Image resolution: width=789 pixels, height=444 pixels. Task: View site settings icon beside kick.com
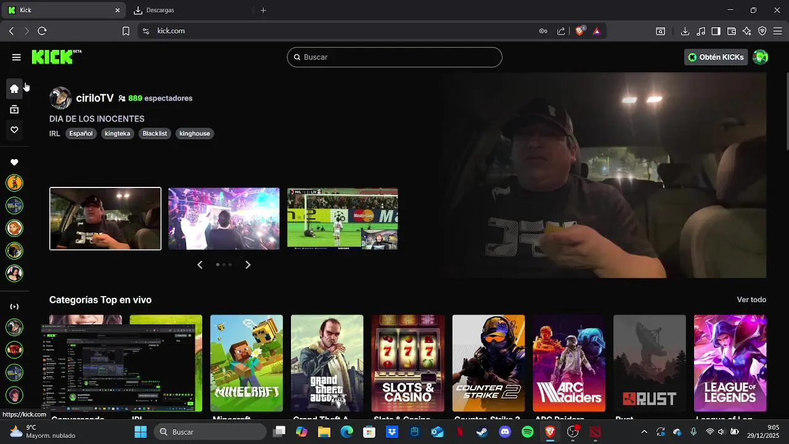tap(146, 31)
